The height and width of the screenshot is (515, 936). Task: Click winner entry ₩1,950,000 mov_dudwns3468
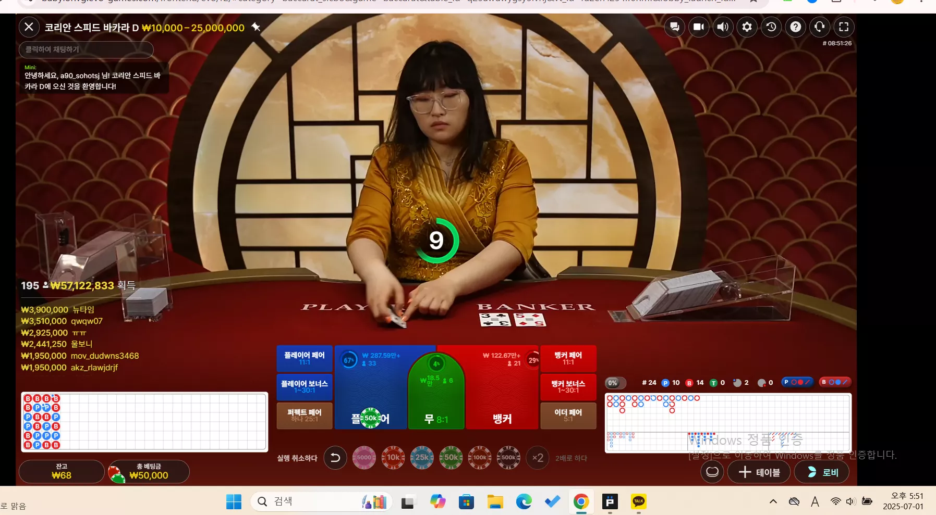point(80,356)
